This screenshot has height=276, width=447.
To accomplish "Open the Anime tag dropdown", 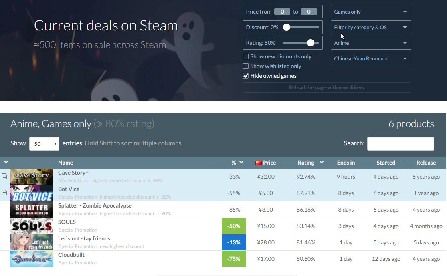I will point(370,43).
